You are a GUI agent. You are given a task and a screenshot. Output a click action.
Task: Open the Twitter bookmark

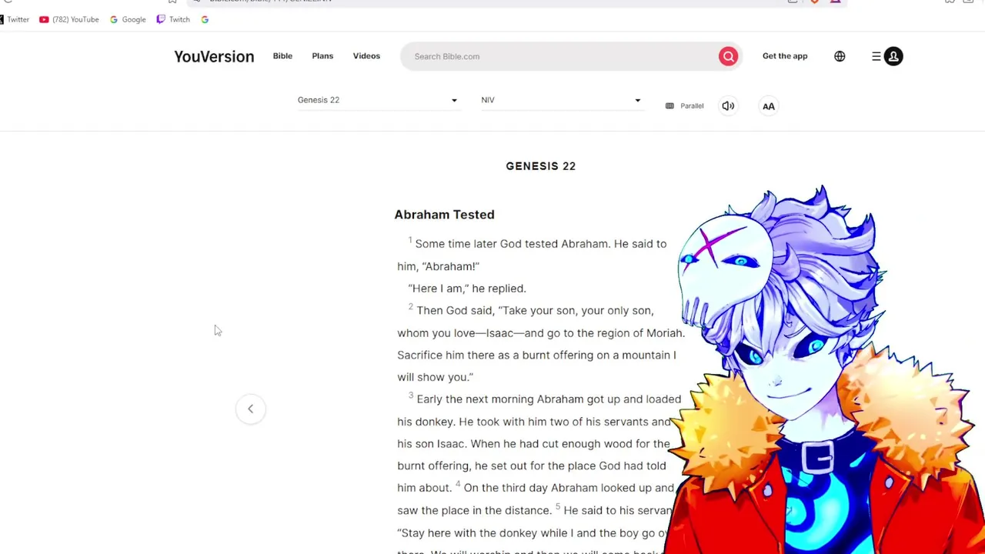coord(14,19)
